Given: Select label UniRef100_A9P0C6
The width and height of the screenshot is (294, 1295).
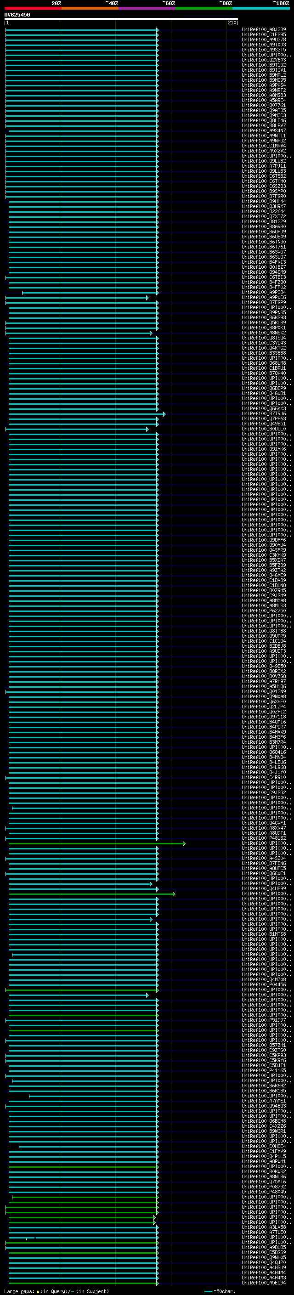Looking at the screenshot, I should 264,298.
